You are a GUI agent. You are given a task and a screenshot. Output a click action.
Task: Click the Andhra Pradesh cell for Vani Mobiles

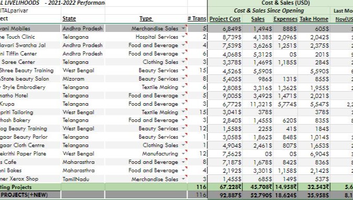point(83,28)
